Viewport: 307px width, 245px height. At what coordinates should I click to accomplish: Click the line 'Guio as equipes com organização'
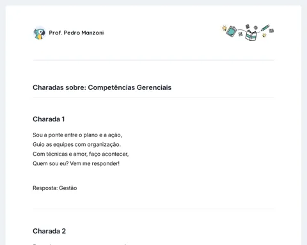point(77,145)
